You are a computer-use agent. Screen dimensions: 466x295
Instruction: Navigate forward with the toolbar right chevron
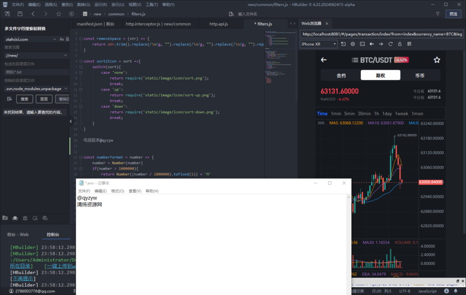coord(46,14)
